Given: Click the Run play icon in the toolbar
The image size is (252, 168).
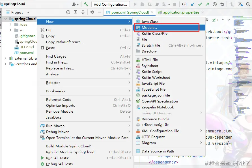Looking at the screenshot, I should tap(135, 4).
